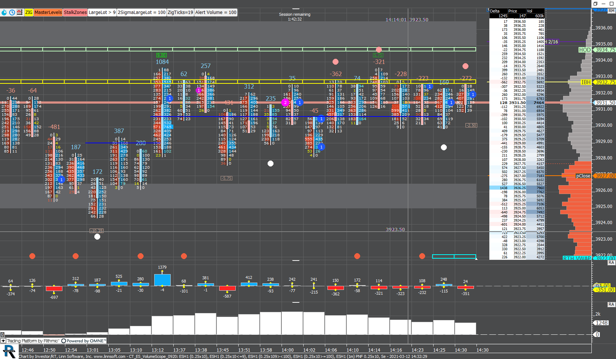The image size is (616, 359).
Task: Click the Session remaining 1:42:32 text
Action: (x=294, y=17)
